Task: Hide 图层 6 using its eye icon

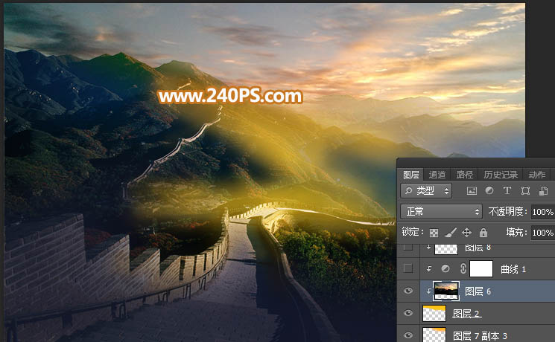Action: [x=407, y=291]
